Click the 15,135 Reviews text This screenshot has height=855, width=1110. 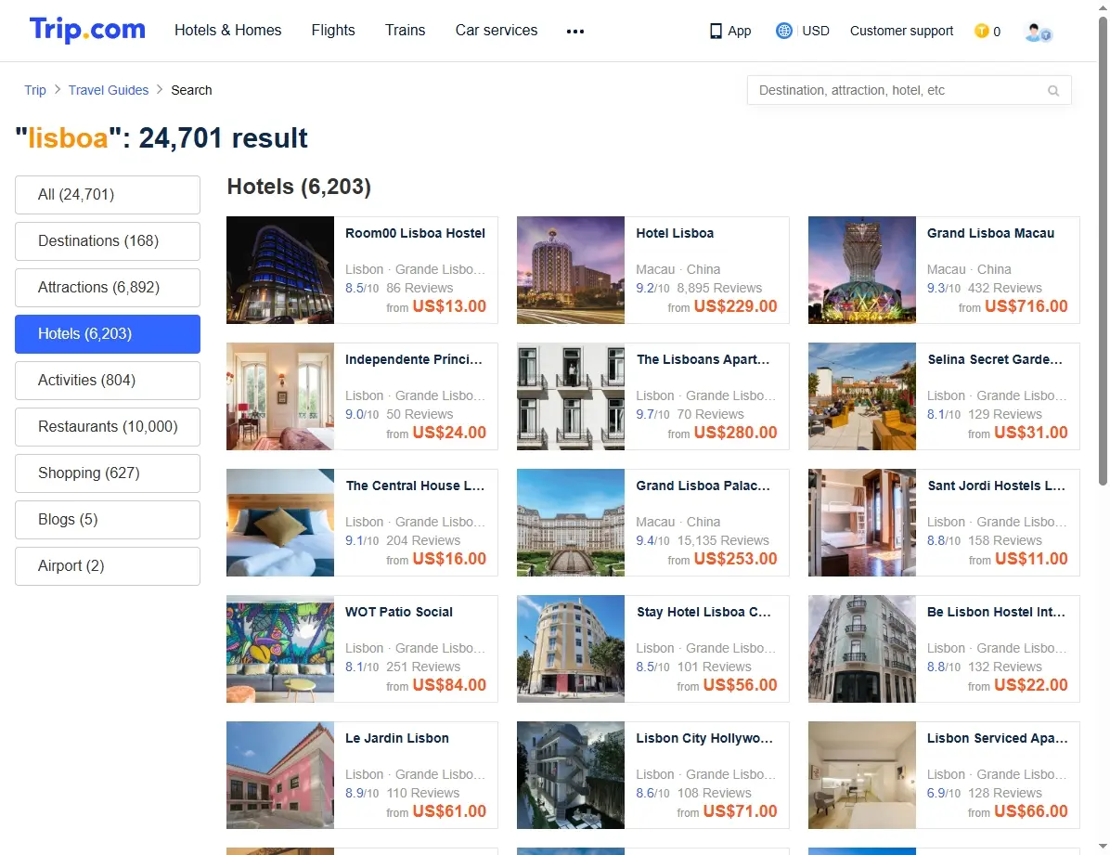pyautogui.click(x=723, y=540)
